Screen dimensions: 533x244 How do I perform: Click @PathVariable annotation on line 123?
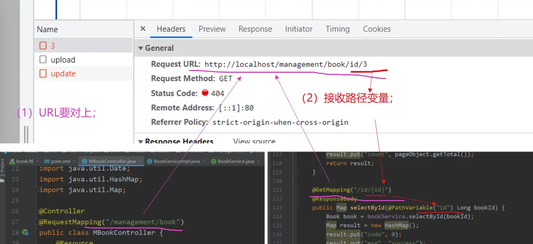click(x=409, y=208)
